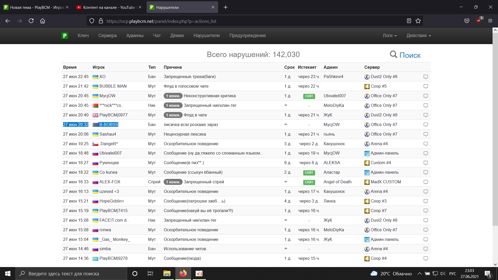
Task: Open comment icon for simba row
Action: click(426, 249)
